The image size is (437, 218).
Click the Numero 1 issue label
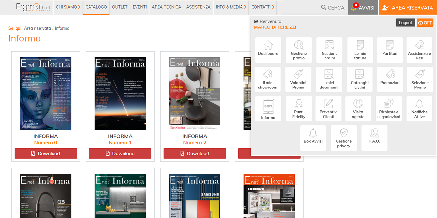pos(120,143)
